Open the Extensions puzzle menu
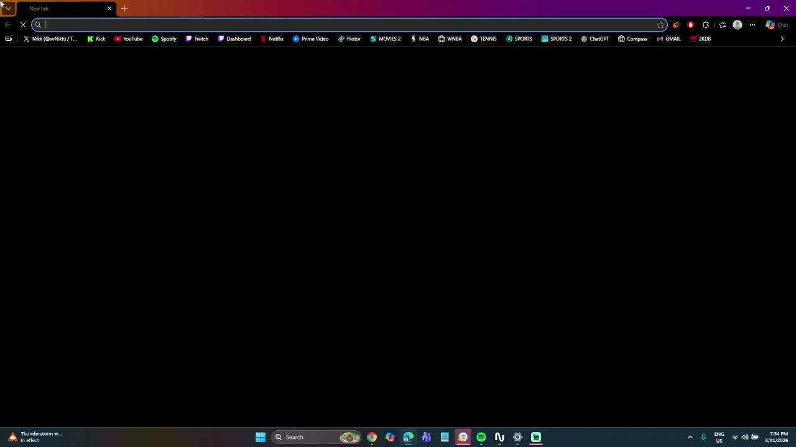This screenshot has height=447, width=796. click(706, 25)
